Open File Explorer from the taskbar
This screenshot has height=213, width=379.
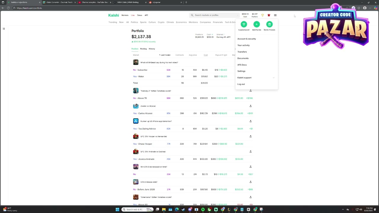point(164,209)
